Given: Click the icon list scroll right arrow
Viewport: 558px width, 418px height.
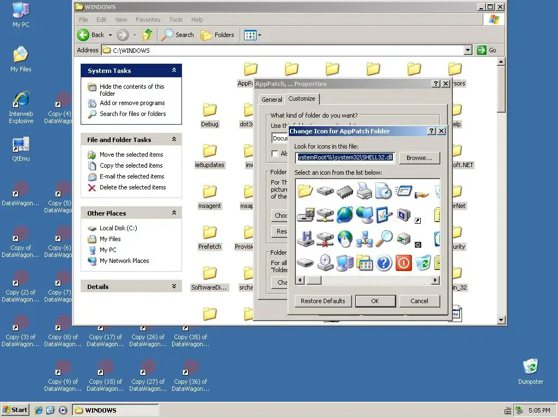Looking at the screenshot, I should pos(435,280).
